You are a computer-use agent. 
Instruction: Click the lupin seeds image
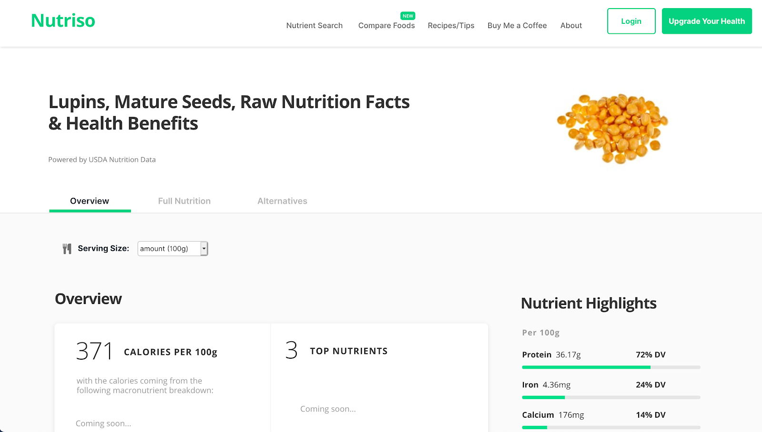coord(612,128)
